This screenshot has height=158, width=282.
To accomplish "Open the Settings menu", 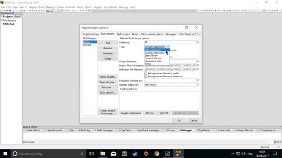I will 123,7.
